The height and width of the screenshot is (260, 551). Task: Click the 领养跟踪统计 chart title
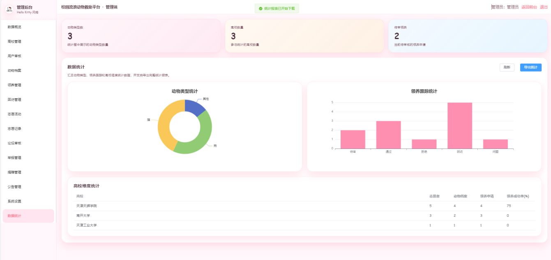[x=424, y=91]
